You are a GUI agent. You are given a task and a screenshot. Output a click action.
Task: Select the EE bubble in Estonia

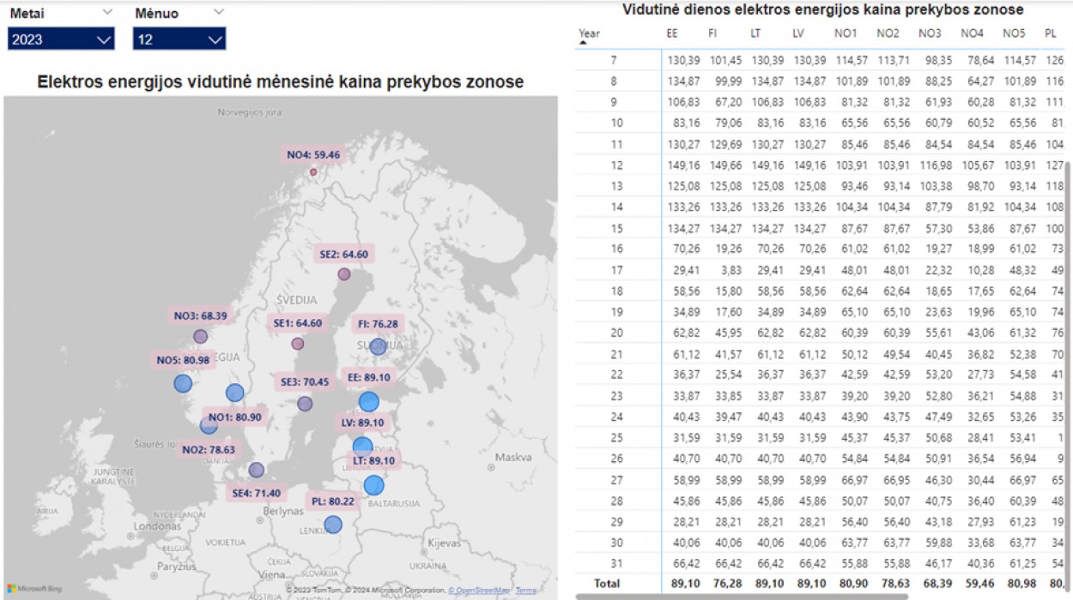click(x=369, y=402)
